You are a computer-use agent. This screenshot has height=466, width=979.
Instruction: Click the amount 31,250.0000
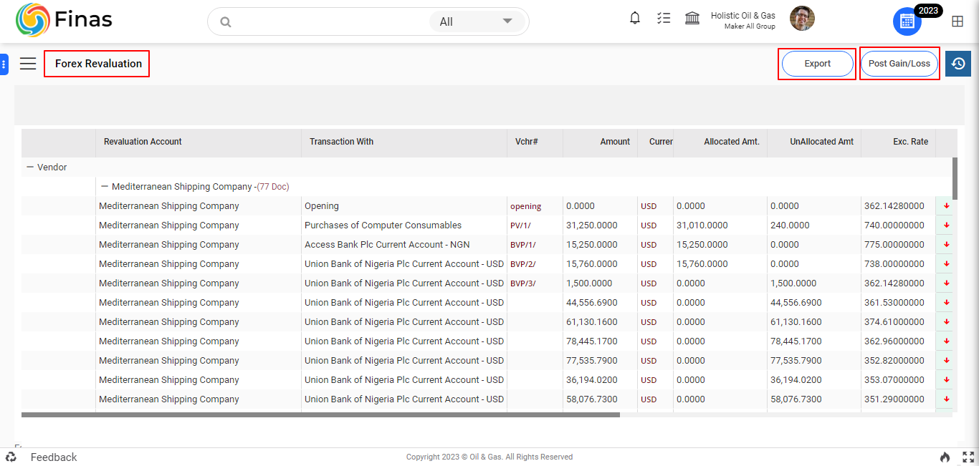591,225
